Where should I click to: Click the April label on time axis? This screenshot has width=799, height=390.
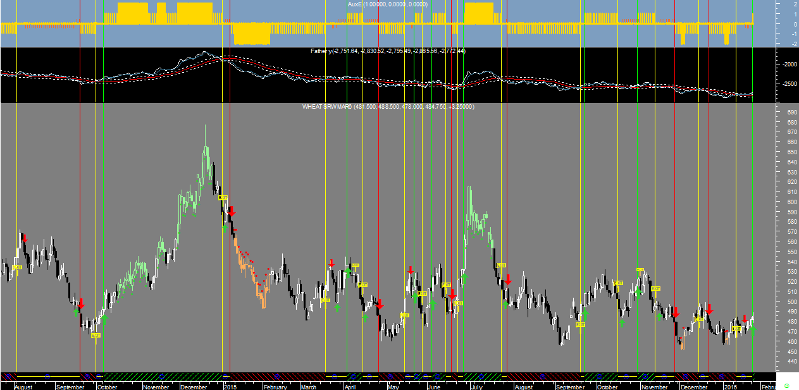tap(350, 387)
